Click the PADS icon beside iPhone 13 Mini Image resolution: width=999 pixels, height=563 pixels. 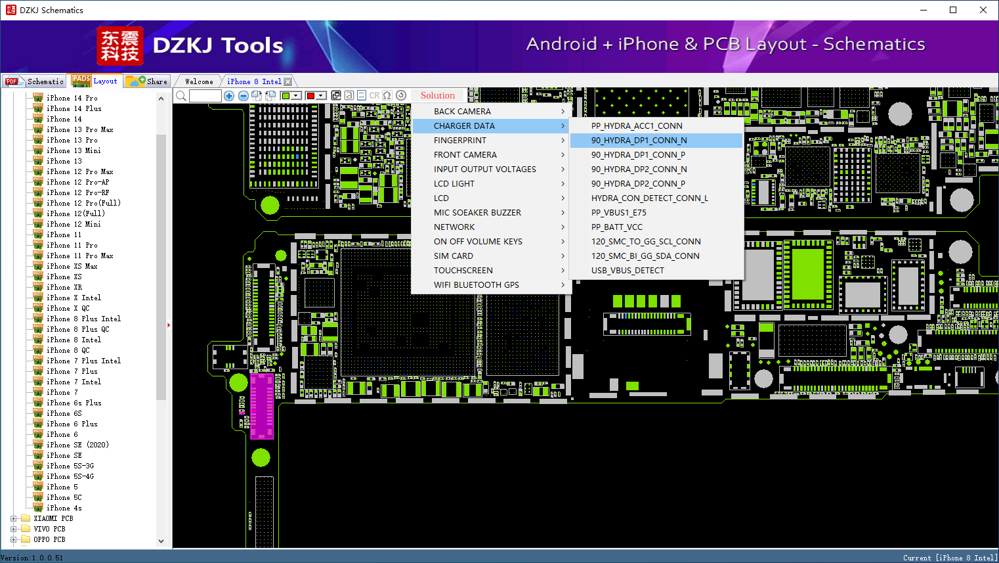pos(38,150)
